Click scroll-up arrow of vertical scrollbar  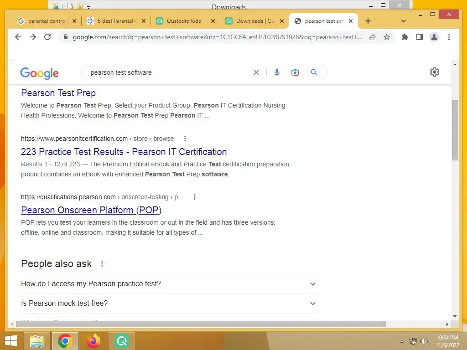click(455, 65)
